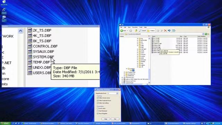
Task: Click Help button in Magnifier Settings
Action: 105,119
